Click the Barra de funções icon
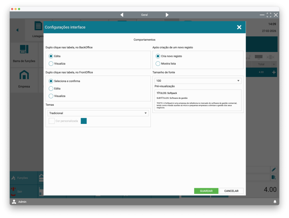The height and width of the screenshot is (218, 289). [24, 49]
